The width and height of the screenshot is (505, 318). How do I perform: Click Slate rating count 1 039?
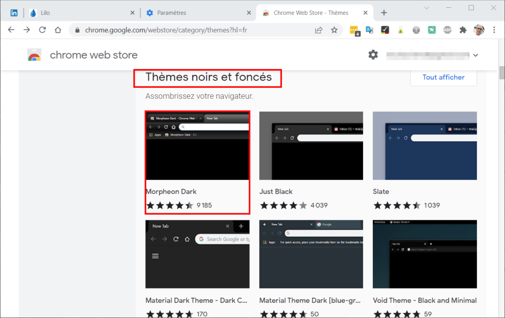(432, 205)
